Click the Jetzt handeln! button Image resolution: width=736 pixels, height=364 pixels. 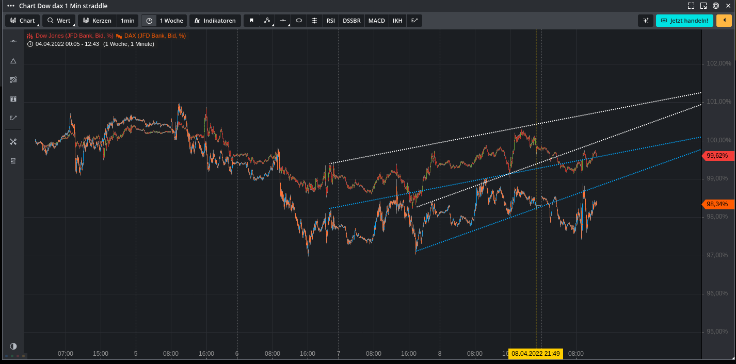click(x=684, y=20)
